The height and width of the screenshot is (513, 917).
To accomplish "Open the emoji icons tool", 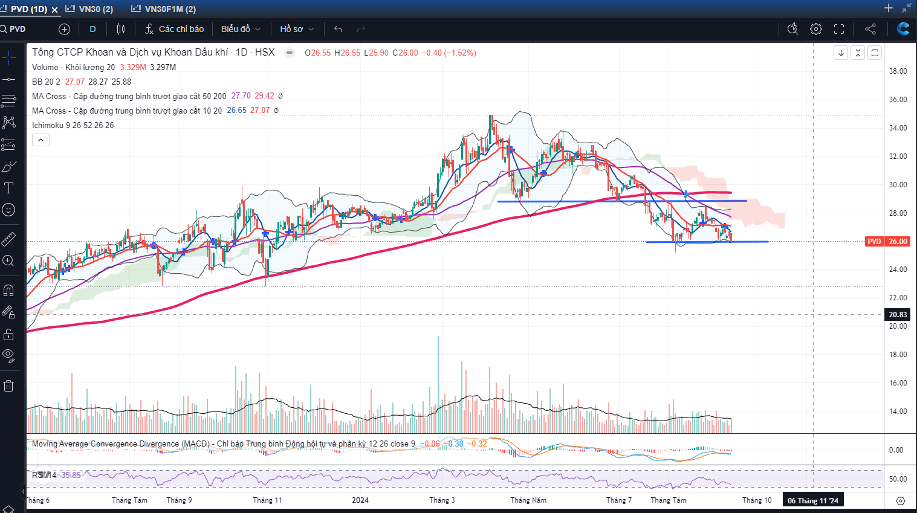I will tap(8, 210).
